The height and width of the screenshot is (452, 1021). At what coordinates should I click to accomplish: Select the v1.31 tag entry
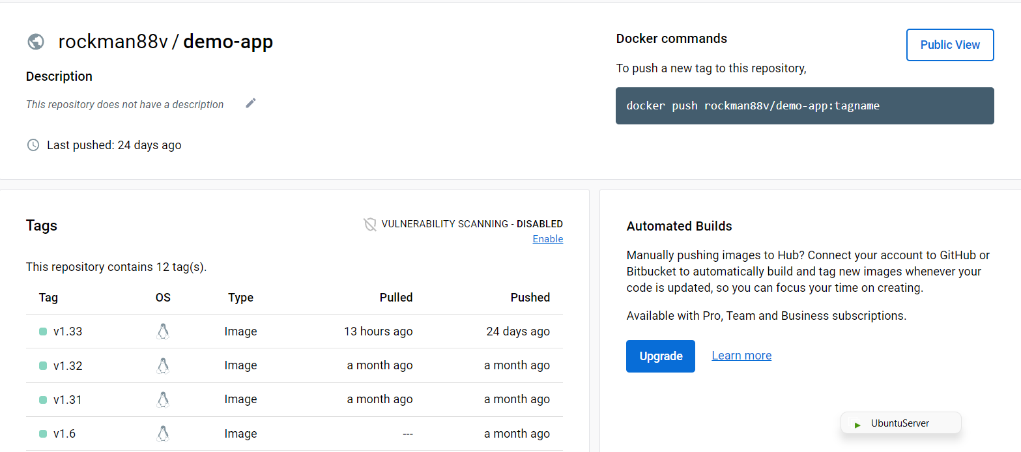68,399
